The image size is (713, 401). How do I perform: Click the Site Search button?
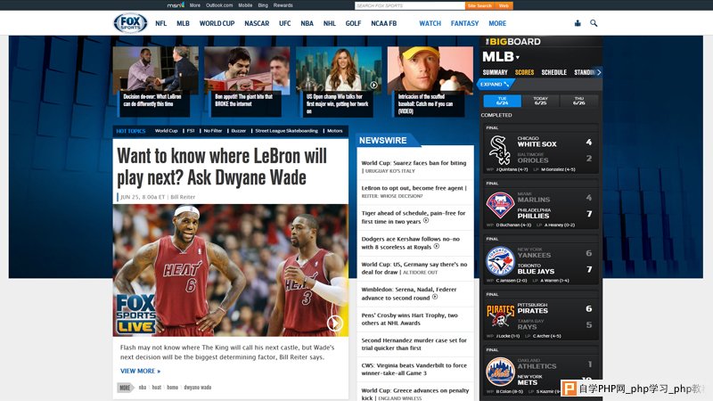(x=479, y=5)
